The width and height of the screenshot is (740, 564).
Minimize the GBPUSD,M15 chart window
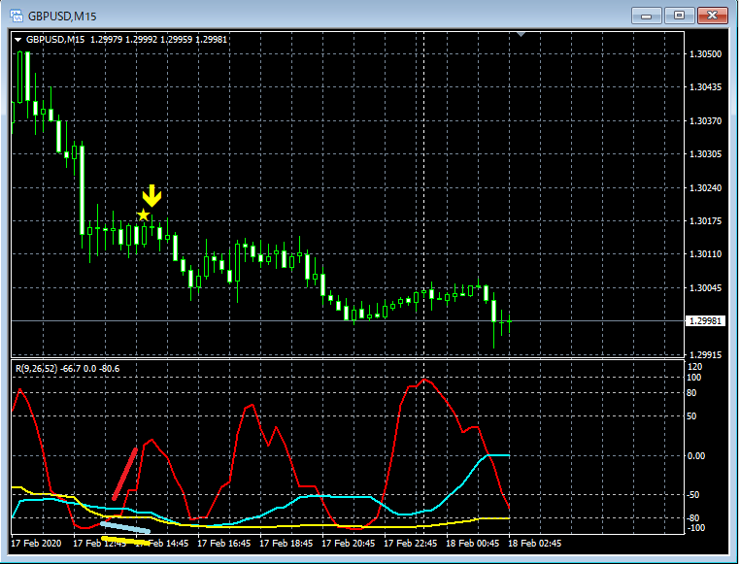647,16
